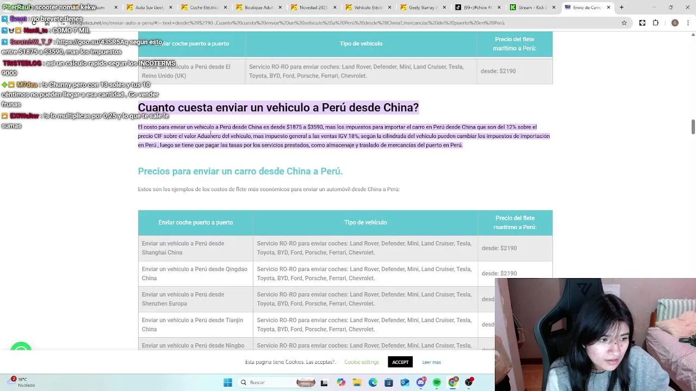Open File Explorer from the taskbar

pos(357,382)
